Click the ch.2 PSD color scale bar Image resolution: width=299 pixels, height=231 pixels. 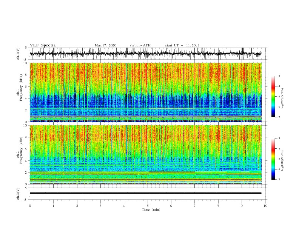(273, 159)
